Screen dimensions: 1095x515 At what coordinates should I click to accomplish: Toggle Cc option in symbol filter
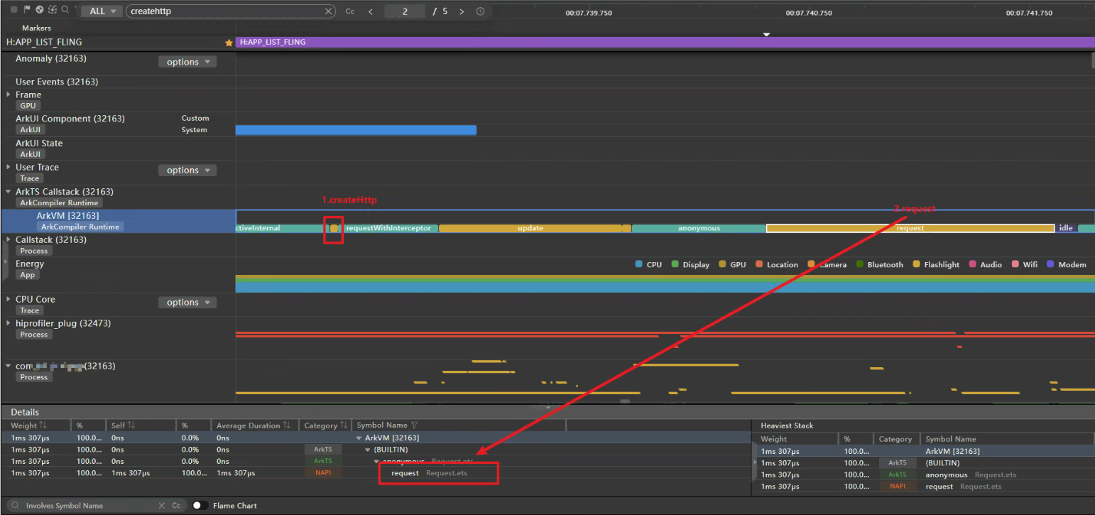[x=176, y=506]
